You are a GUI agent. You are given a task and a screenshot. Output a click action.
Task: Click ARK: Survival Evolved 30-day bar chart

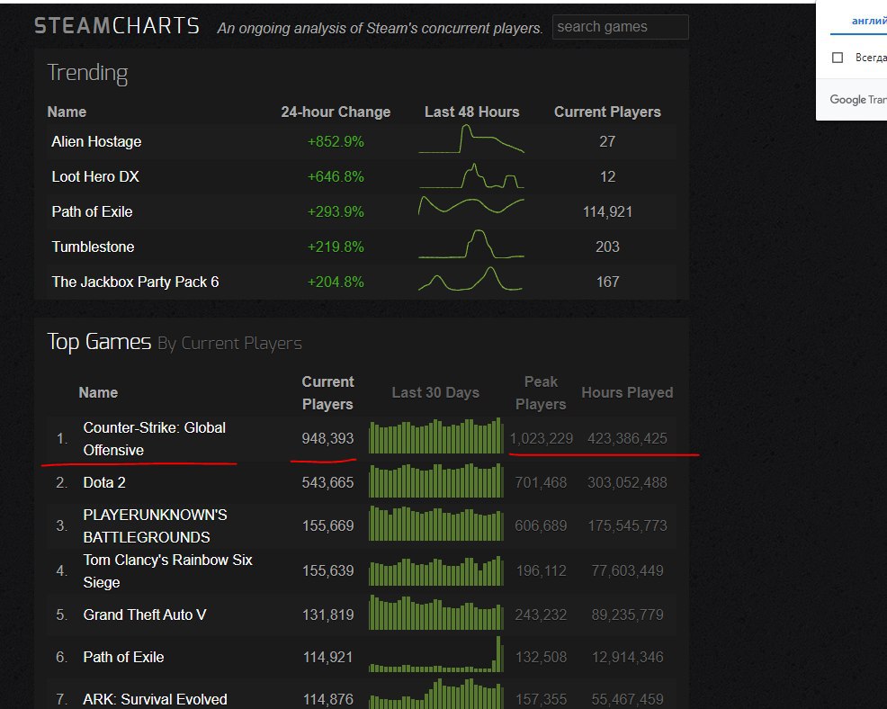click(x=435, y=693)
